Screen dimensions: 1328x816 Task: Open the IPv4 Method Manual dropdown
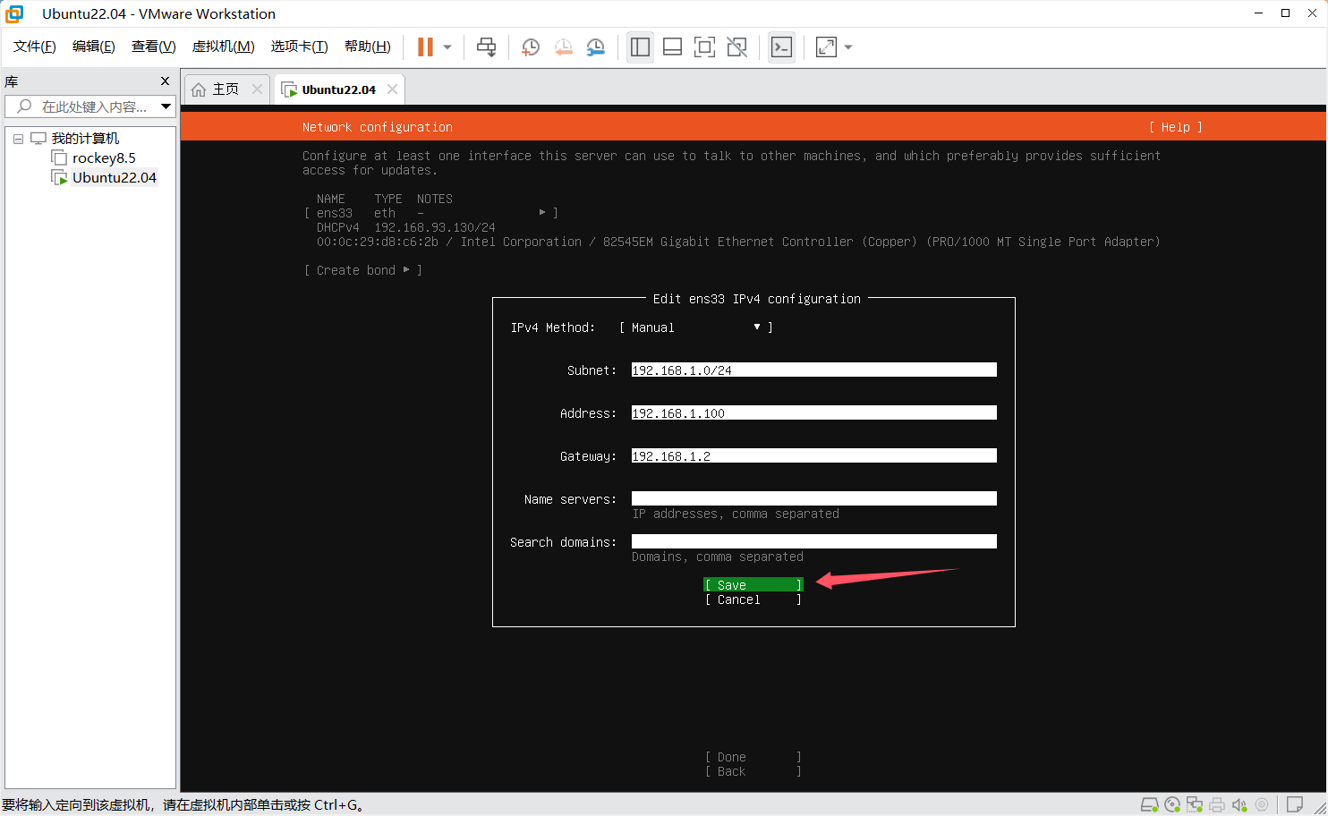pos(695,327)
